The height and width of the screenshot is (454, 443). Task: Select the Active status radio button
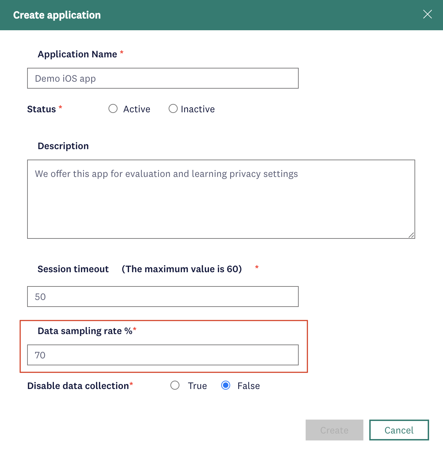pyautogui.click(x=113, y=109)
